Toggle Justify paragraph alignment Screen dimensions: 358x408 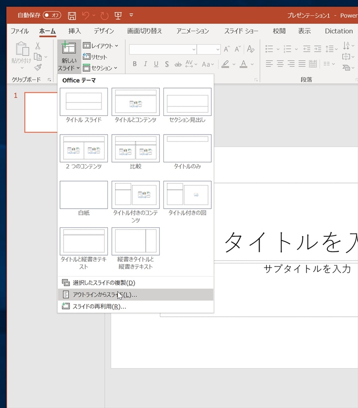click(302, 64)
